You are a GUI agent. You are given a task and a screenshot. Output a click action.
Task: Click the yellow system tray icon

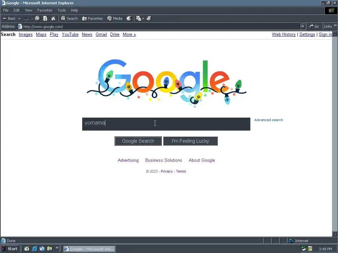(310, 248)
